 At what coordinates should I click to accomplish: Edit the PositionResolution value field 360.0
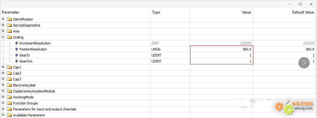221,49
